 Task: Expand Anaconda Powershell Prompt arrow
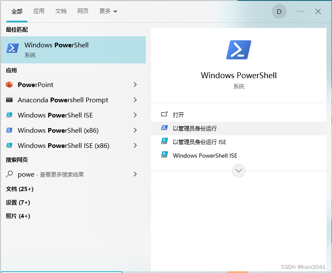tap(135, 100)
